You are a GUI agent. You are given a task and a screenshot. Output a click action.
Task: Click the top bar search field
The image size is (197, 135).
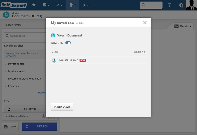pyautogui.click(x=151, y=5)
